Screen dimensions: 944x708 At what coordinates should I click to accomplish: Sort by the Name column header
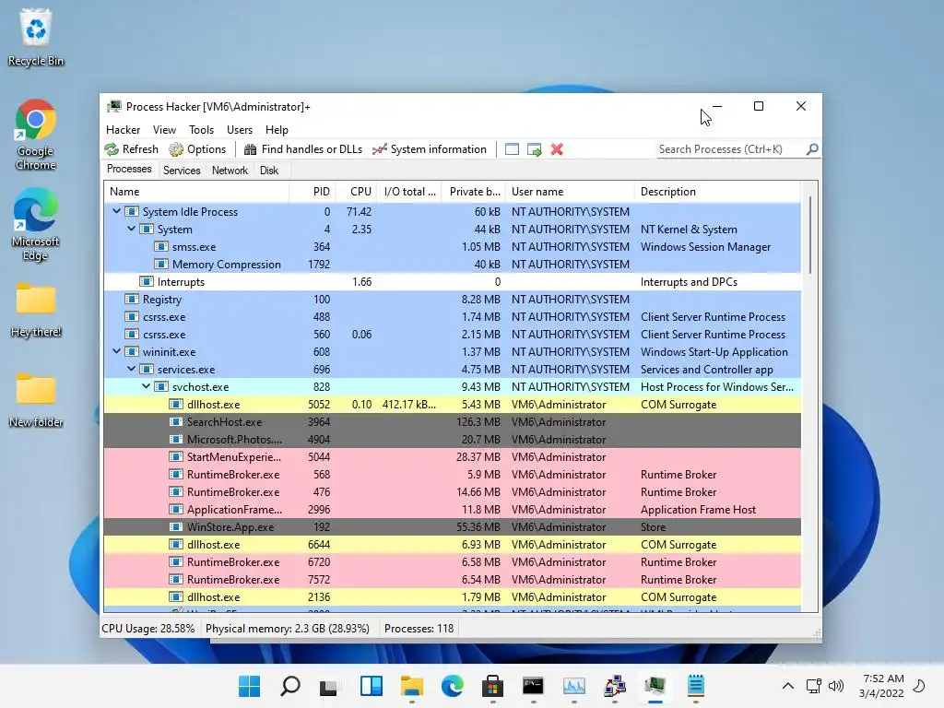tap(196, 192)
